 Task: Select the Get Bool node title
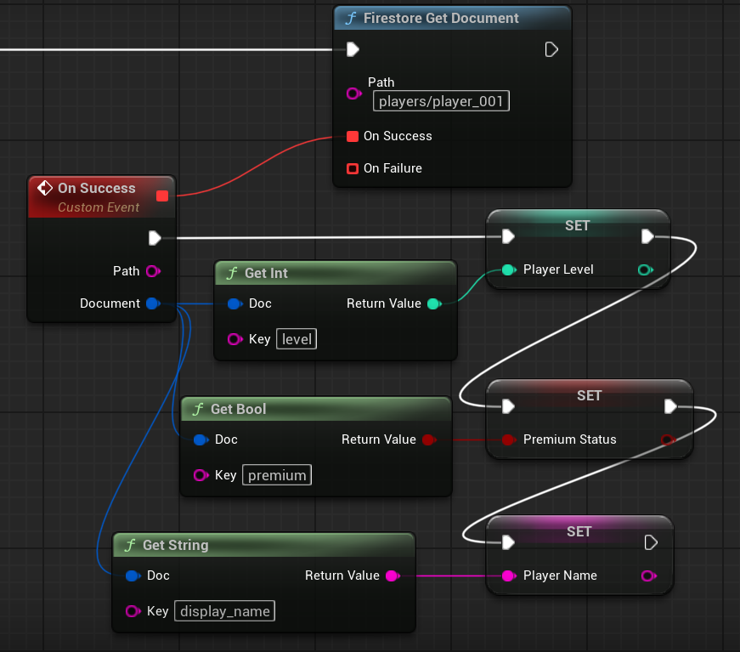coord(238,409)
